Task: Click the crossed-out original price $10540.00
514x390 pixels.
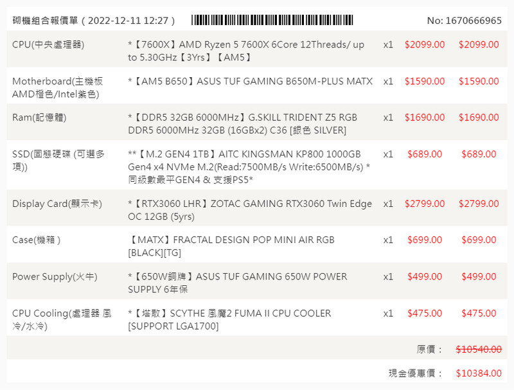Action: point(479,350)
